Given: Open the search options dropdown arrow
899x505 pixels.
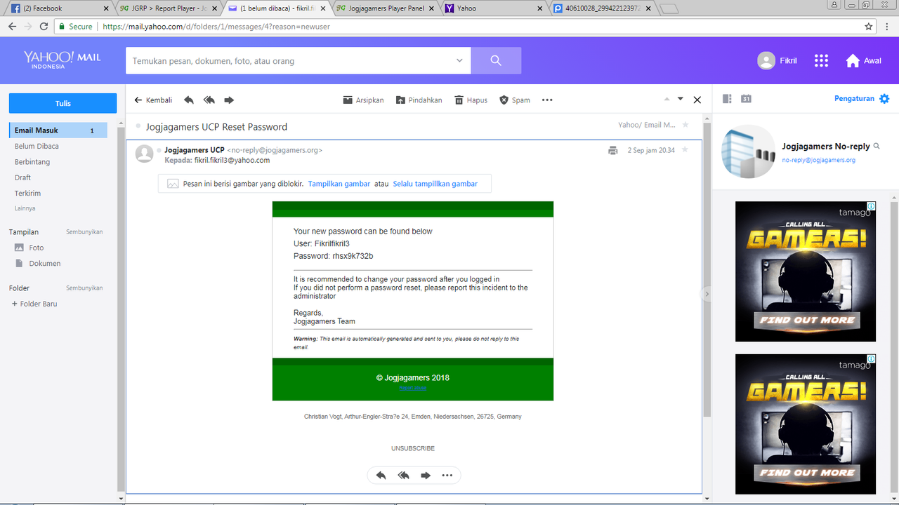Looking at the screenshot, I should click(x=460, y=60).
